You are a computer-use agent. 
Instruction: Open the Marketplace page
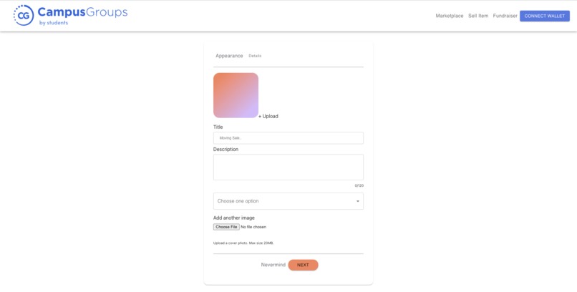(450, 16)
